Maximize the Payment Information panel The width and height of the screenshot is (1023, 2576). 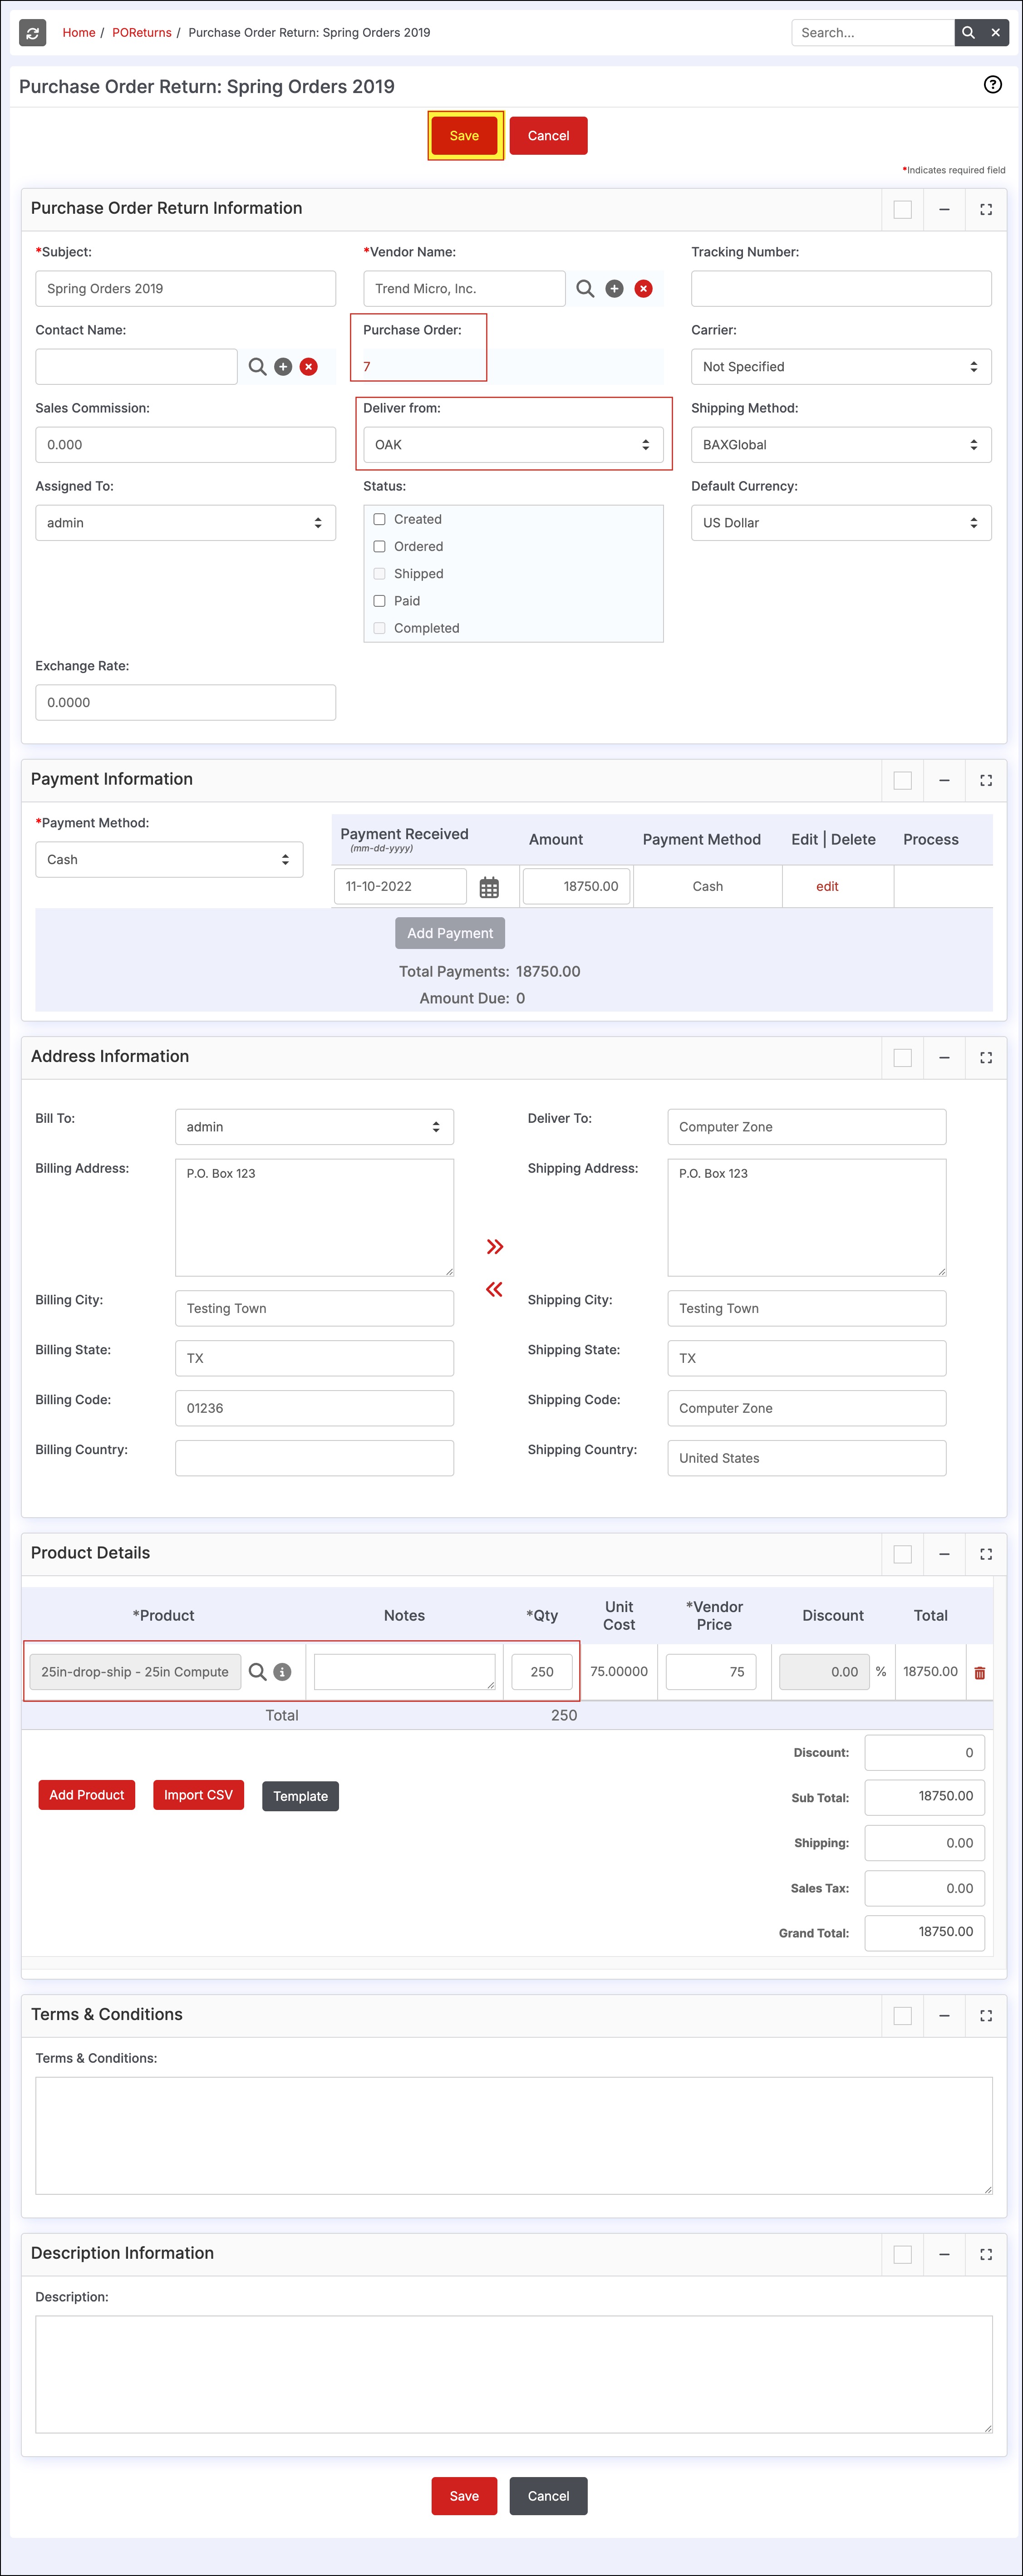pos(986,780)
